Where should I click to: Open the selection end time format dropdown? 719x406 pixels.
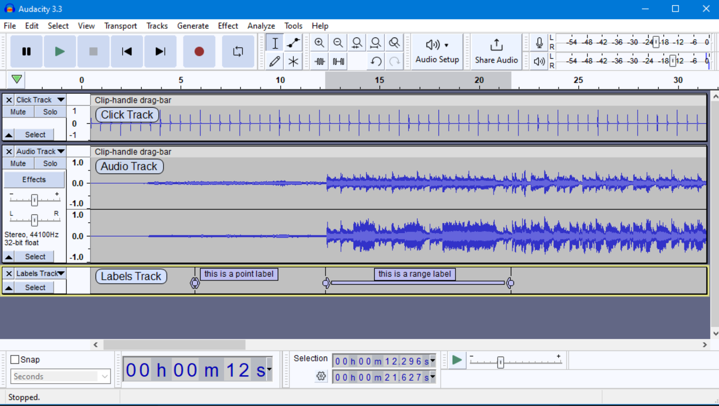click(432, 377)
